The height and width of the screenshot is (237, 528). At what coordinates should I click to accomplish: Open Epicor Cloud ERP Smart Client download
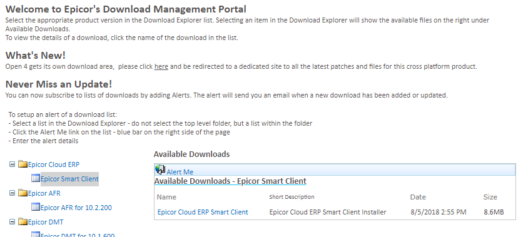pos(203,212)
